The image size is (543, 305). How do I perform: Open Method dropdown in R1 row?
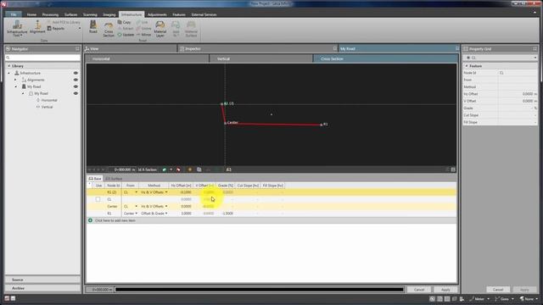166,213
